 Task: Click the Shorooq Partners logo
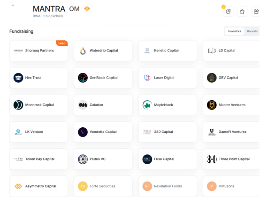(18, 51)
